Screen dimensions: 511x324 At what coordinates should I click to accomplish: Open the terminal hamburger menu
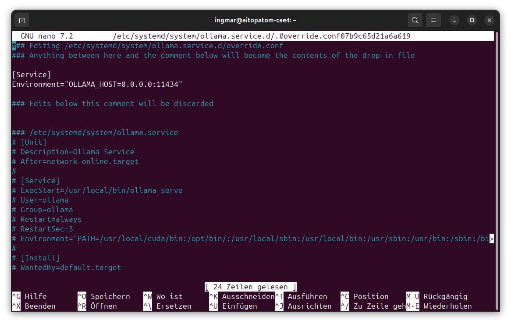click(433, 20)
